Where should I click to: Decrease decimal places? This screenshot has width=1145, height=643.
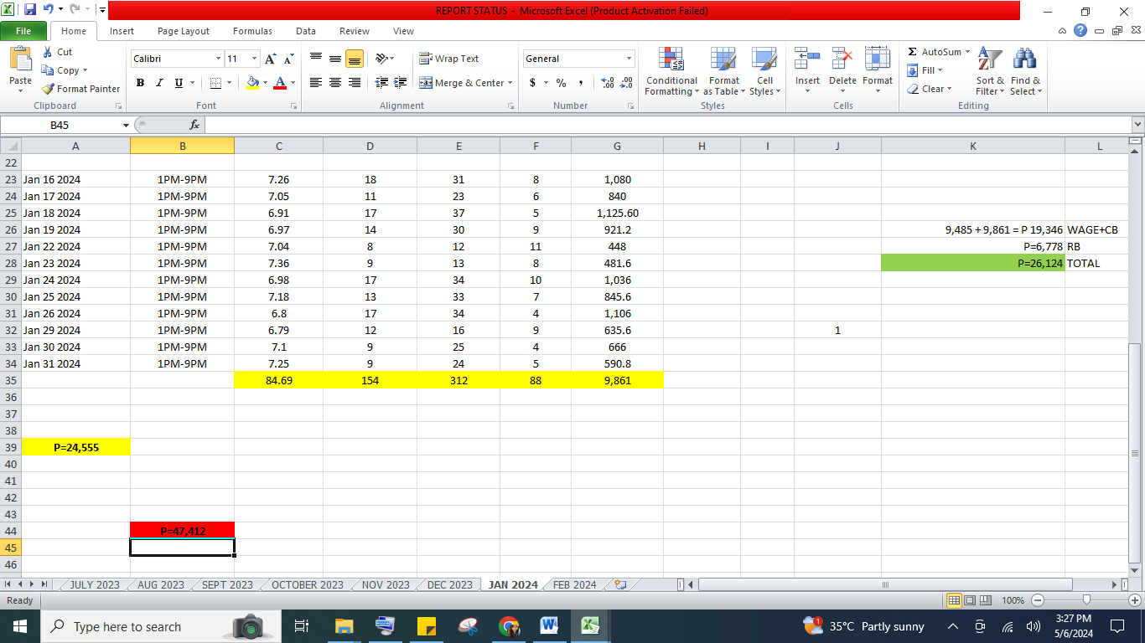tap(626, 83)
